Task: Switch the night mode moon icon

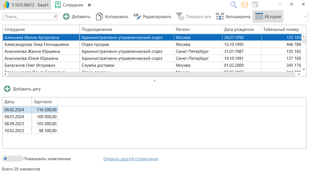Action: click(255, 5)
